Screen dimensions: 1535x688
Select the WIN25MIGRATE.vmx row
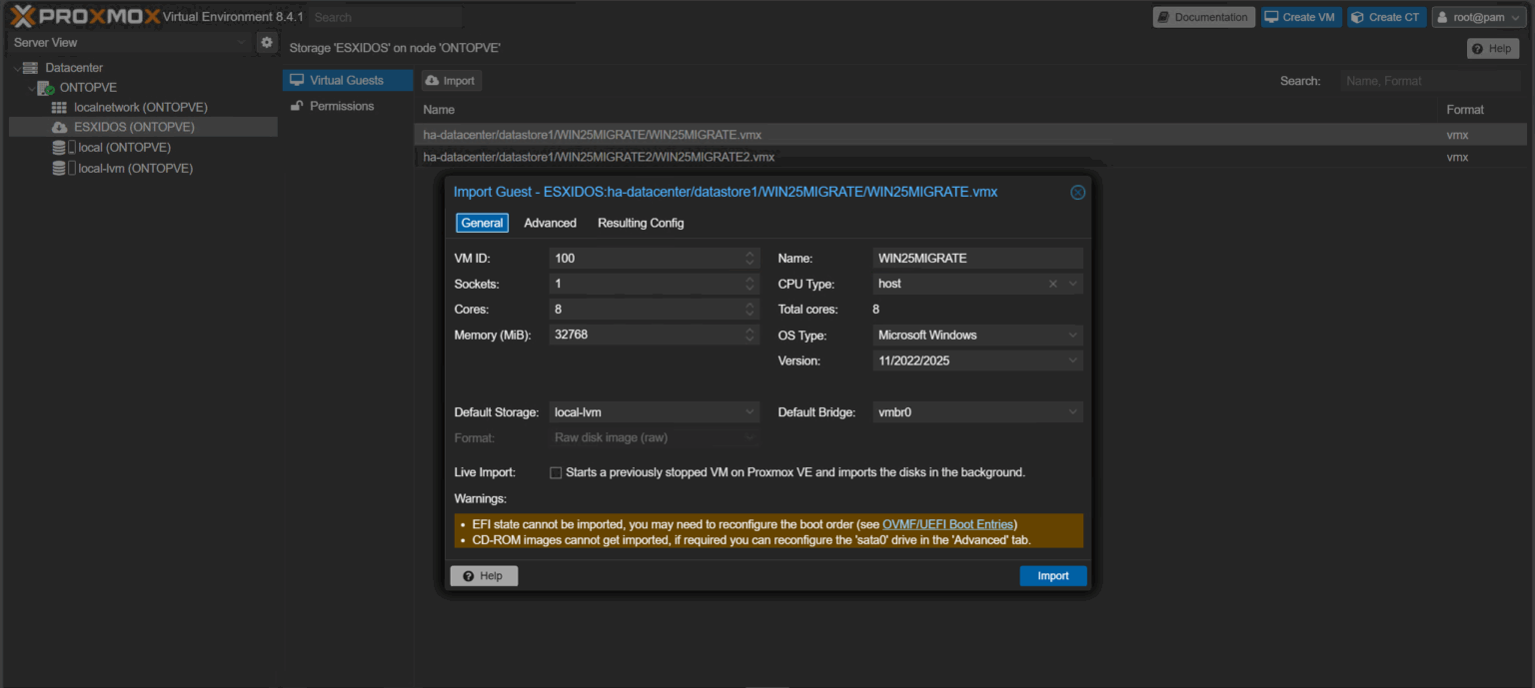(970, 134)
